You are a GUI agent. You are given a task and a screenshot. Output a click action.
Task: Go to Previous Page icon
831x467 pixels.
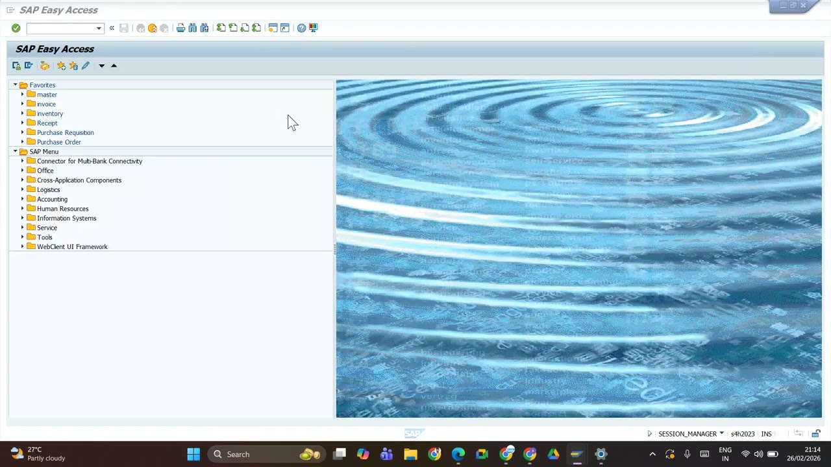coord(233,28)
